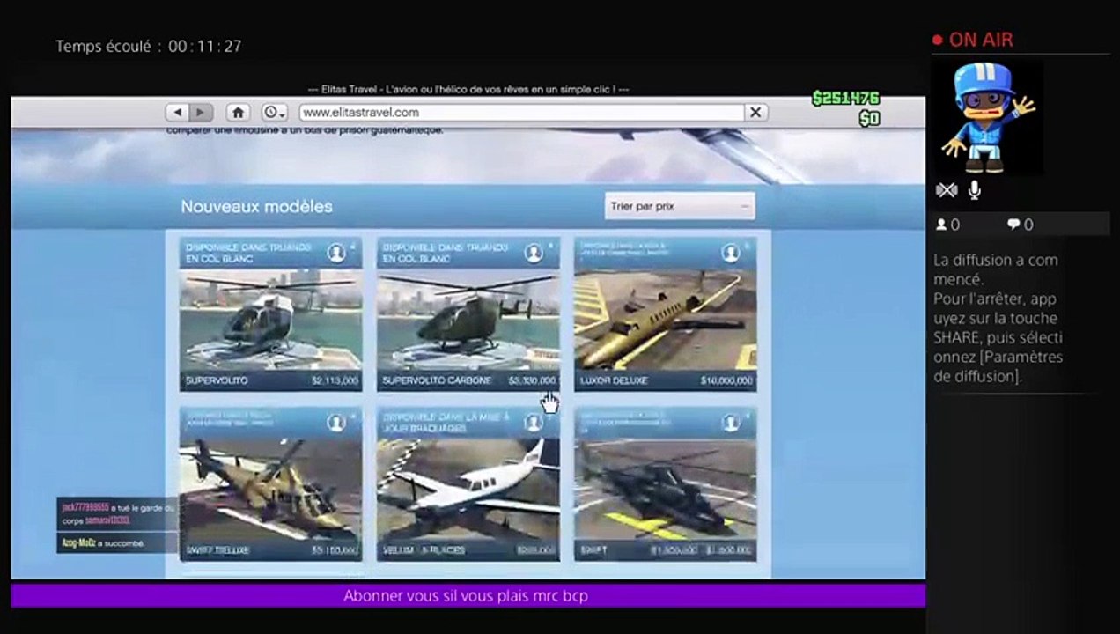Click the SUPERVOLITO name label
The image size is (1120, 634).
click(217, 380)
